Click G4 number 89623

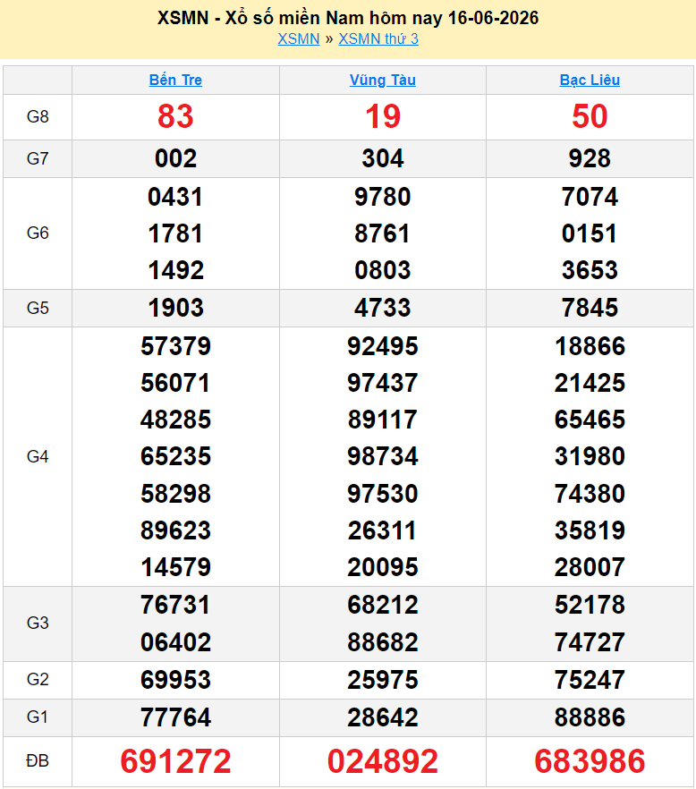pos(175,530)
